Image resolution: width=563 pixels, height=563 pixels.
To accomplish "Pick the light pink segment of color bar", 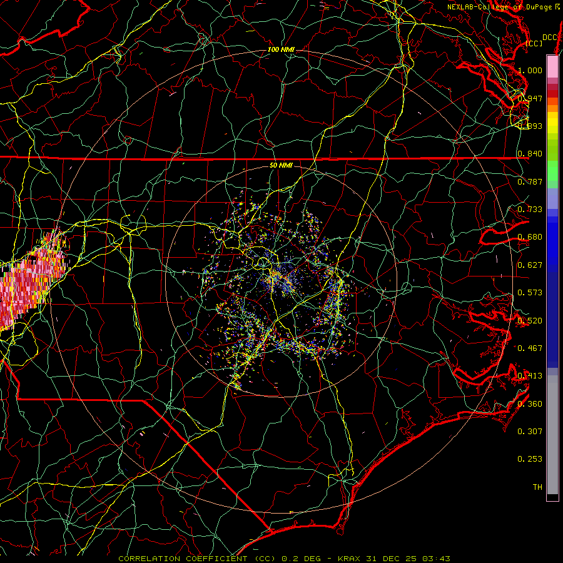I will 552,66.
